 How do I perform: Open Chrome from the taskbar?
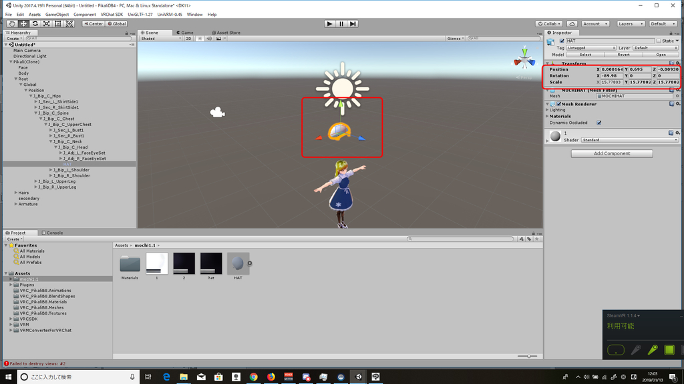coord(253,377)
